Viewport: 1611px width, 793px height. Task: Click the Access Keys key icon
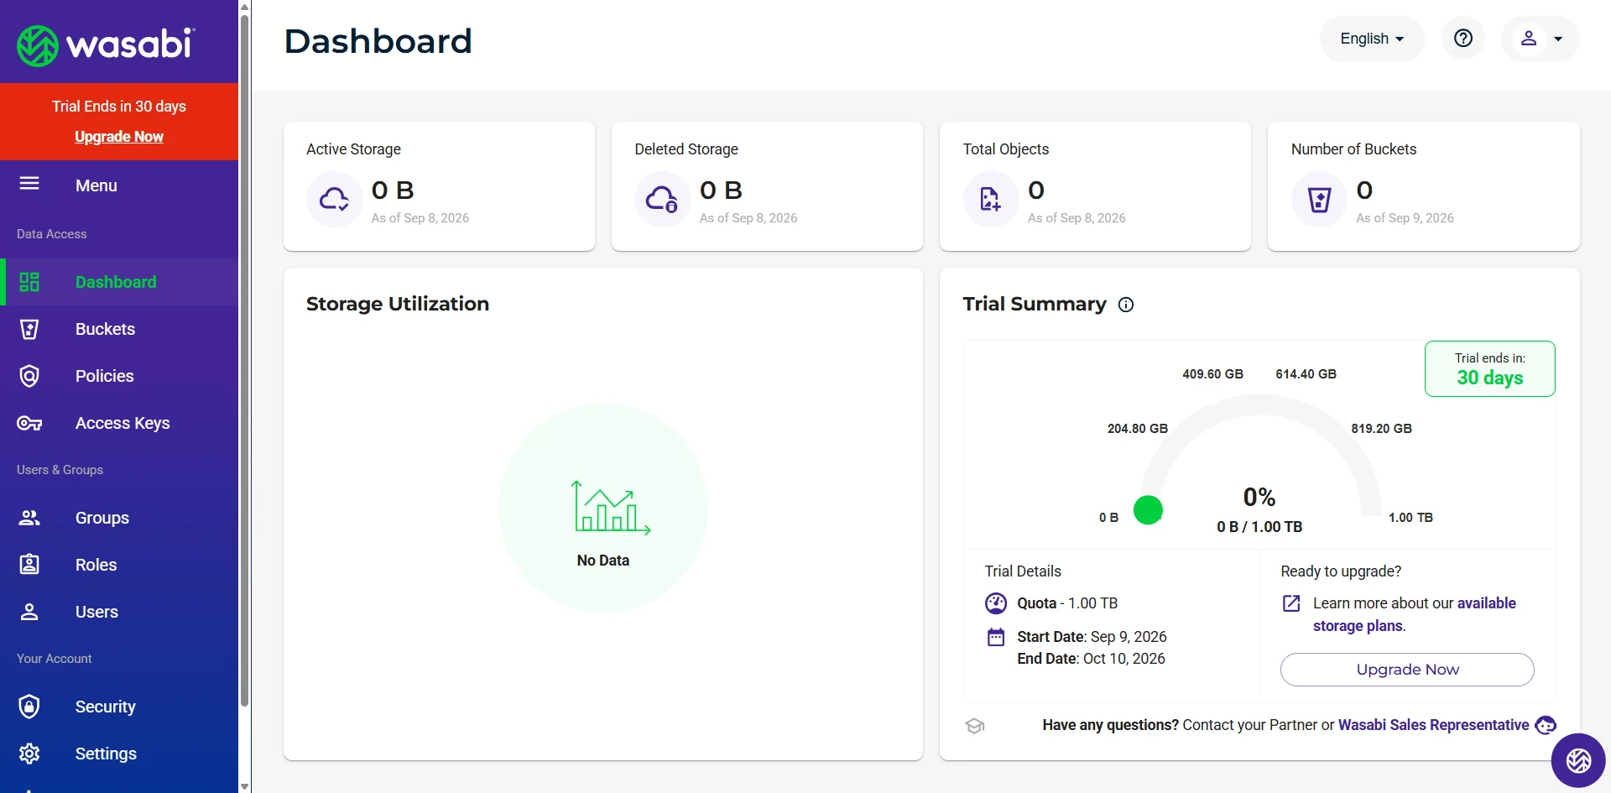click(29, 423)
